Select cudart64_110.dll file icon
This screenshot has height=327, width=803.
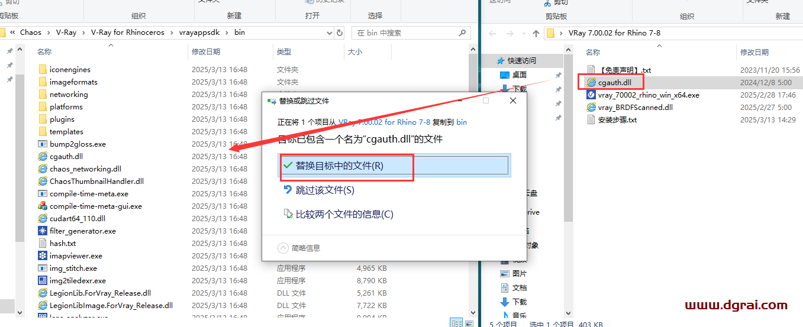pyautogui.click(x=43, y=218)
